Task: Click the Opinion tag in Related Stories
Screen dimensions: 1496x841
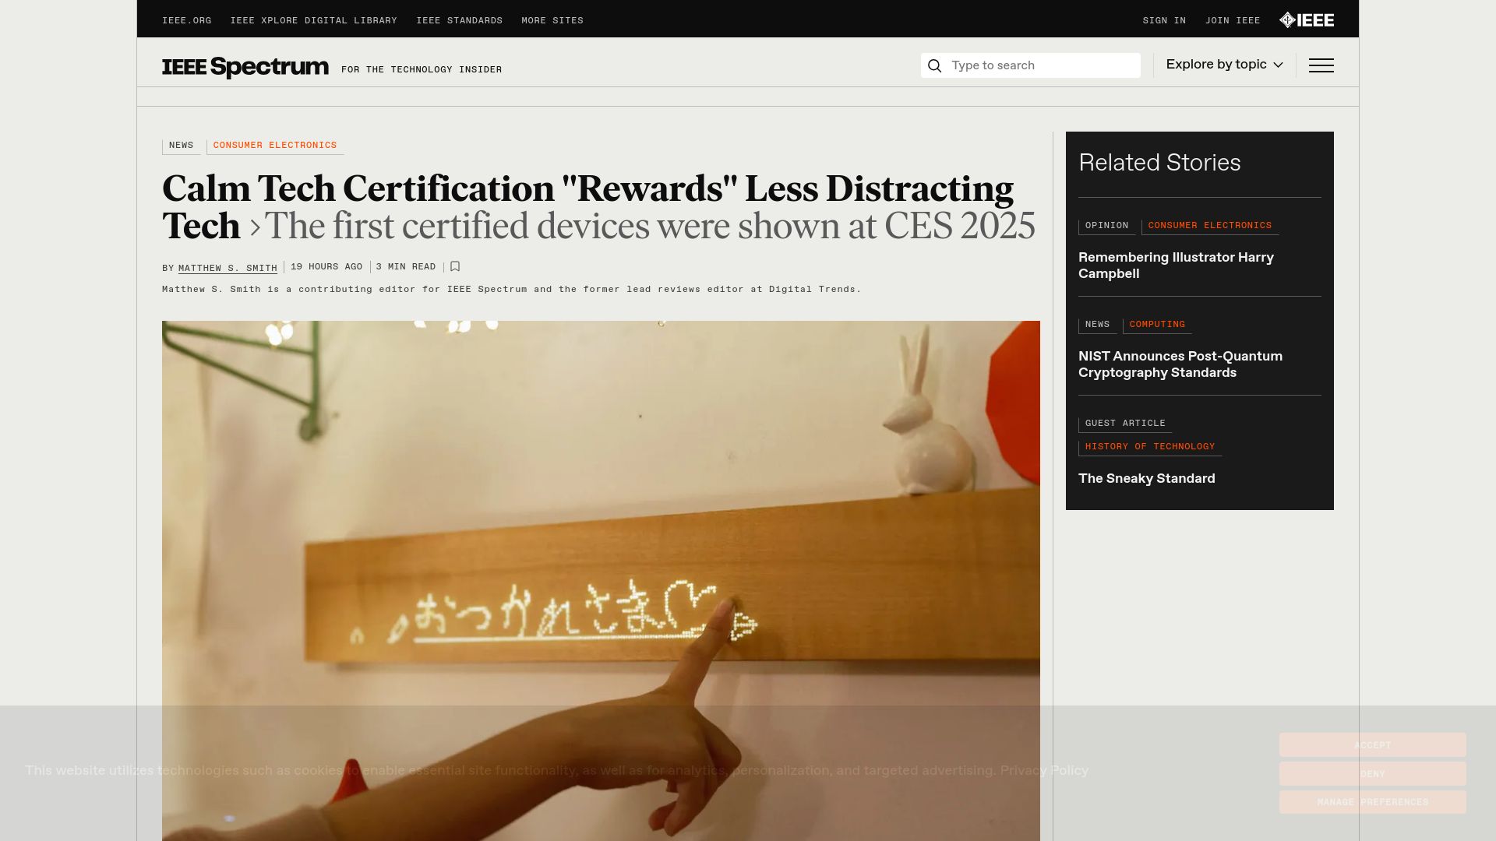Action: (x=1107, y=226)
